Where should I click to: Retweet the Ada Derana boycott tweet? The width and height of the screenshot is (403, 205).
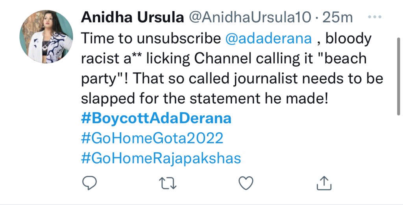pos(168,183)
